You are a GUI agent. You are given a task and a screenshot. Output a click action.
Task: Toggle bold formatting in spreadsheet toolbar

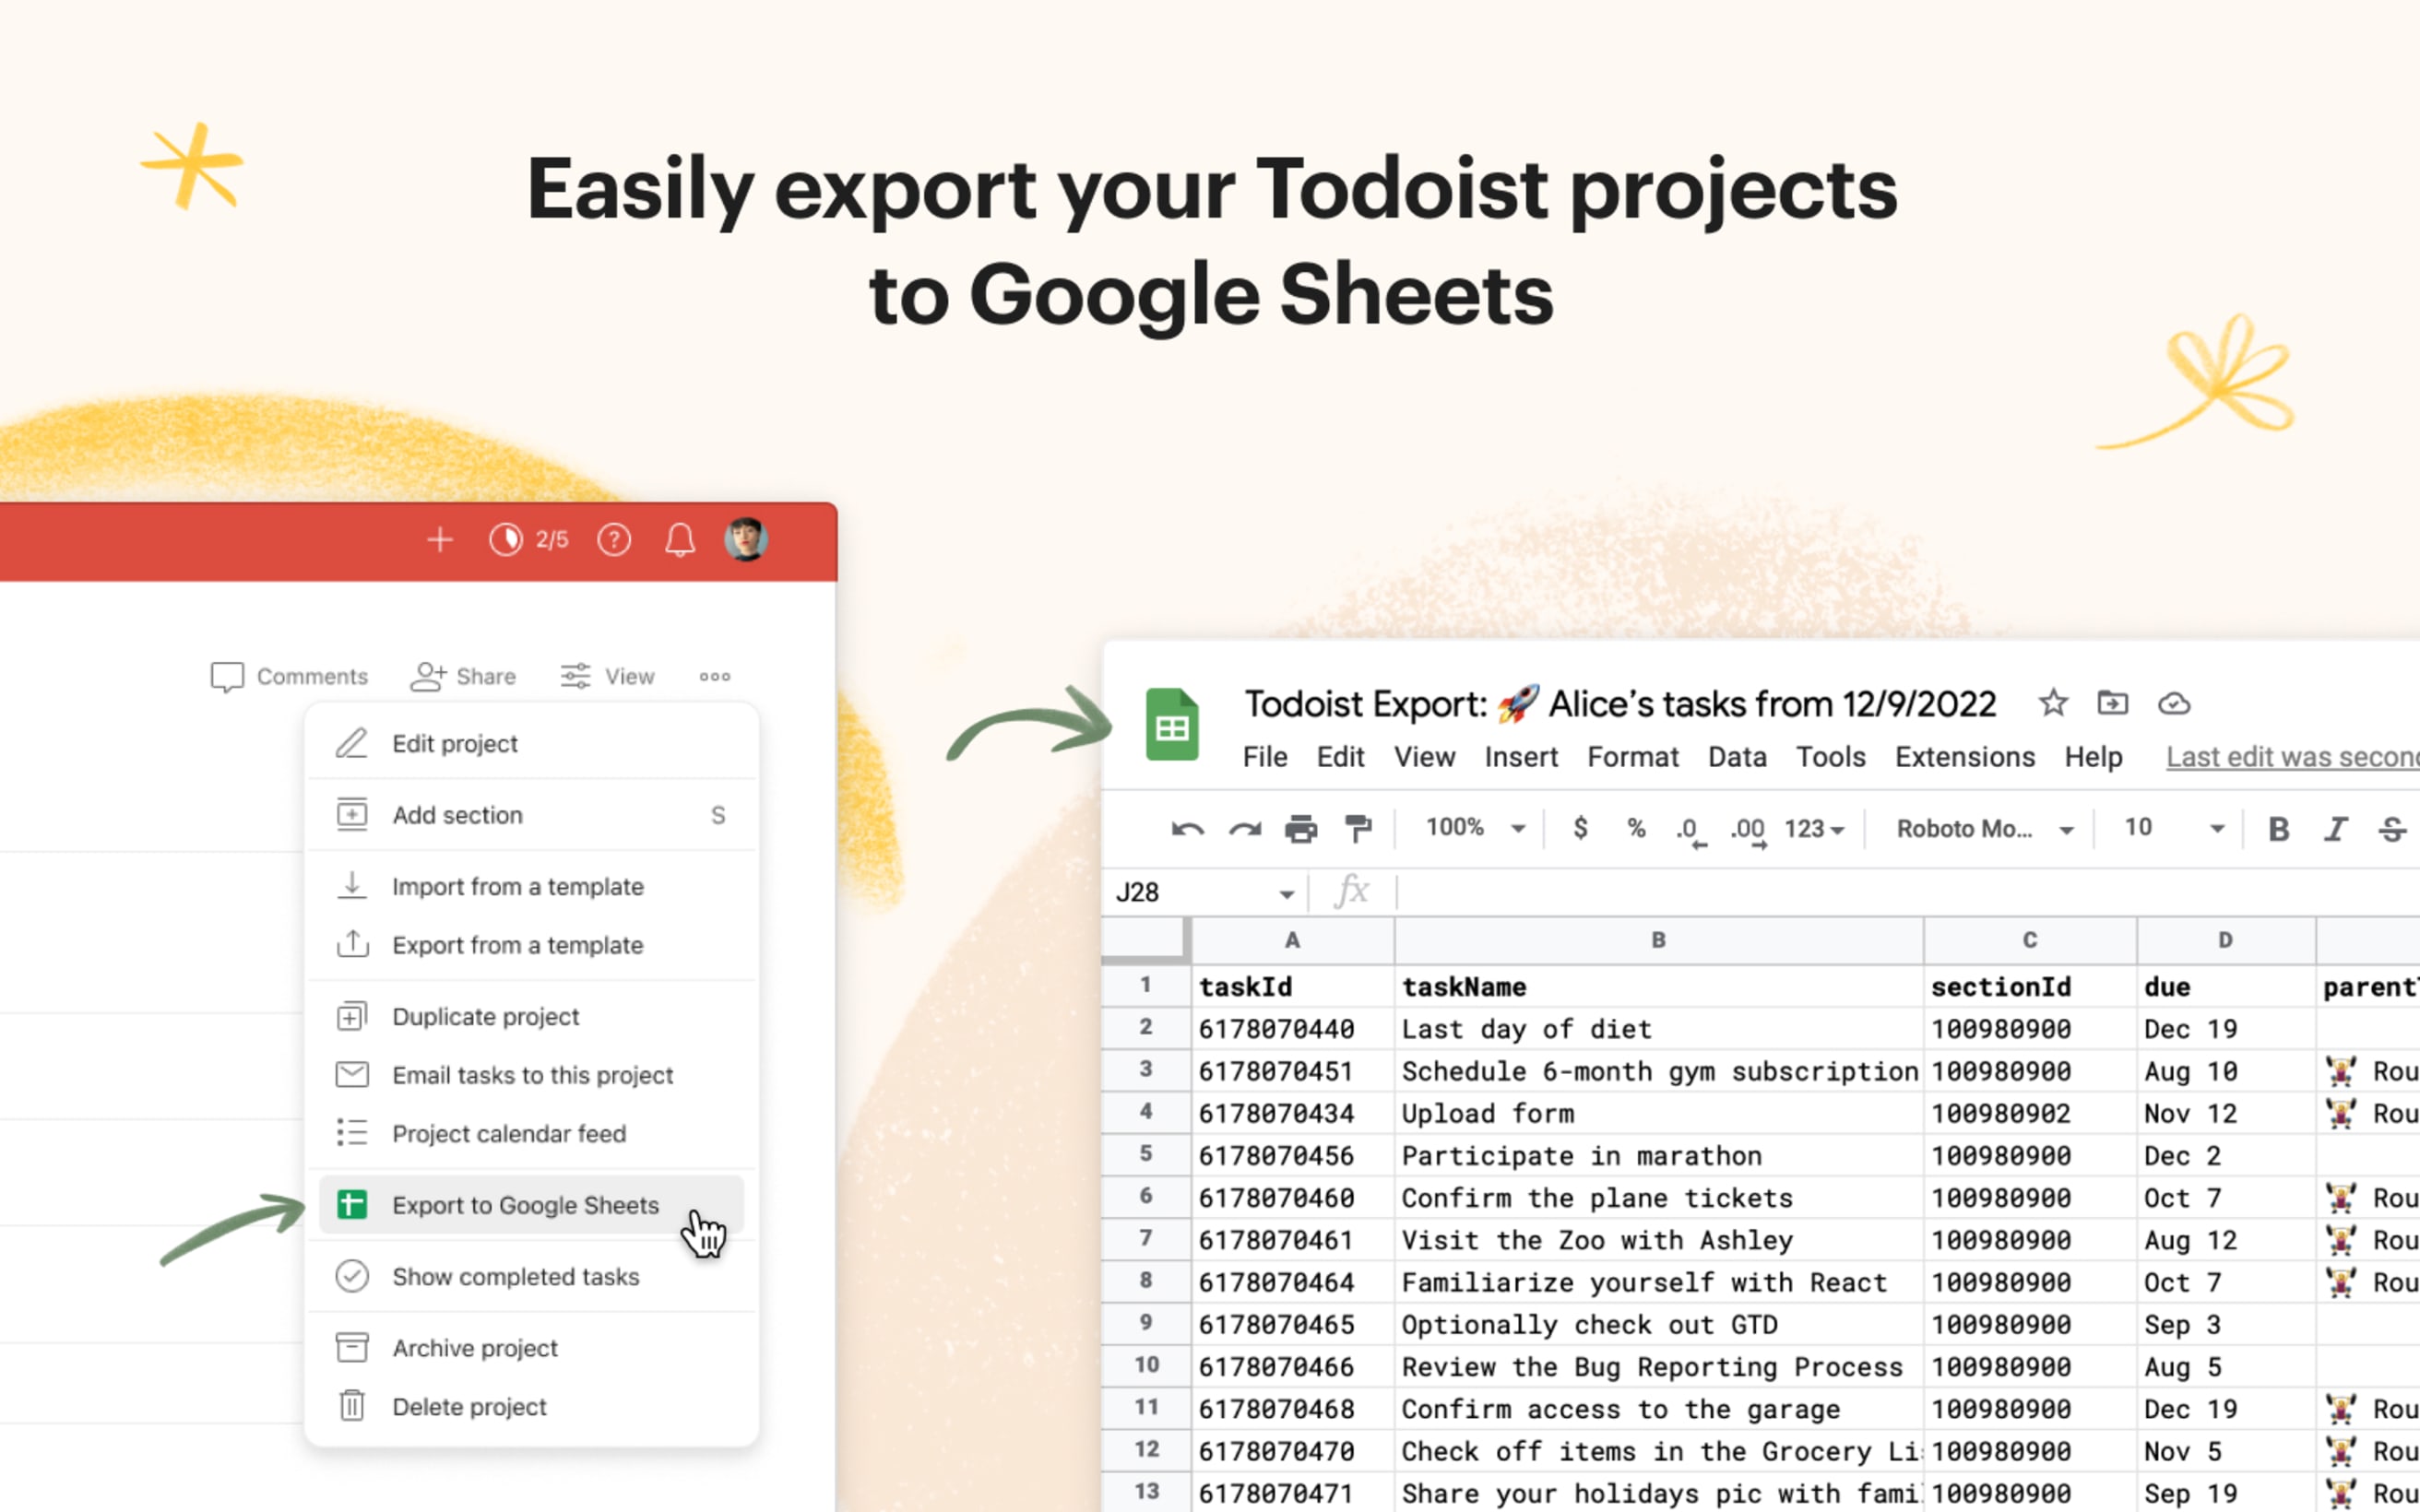[x=2277, y=827]
